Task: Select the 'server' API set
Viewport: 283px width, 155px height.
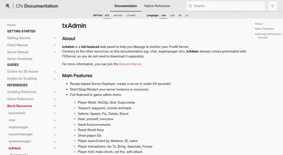Action: (x=118, y=15)
